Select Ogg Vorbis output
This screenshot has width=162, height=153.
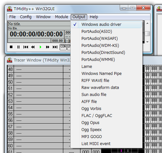[106, 109]
